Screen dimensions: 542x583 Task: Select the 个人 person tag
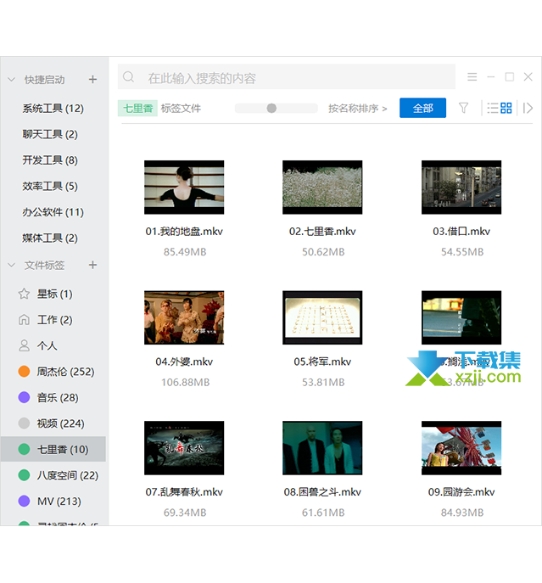coord(37,345)
